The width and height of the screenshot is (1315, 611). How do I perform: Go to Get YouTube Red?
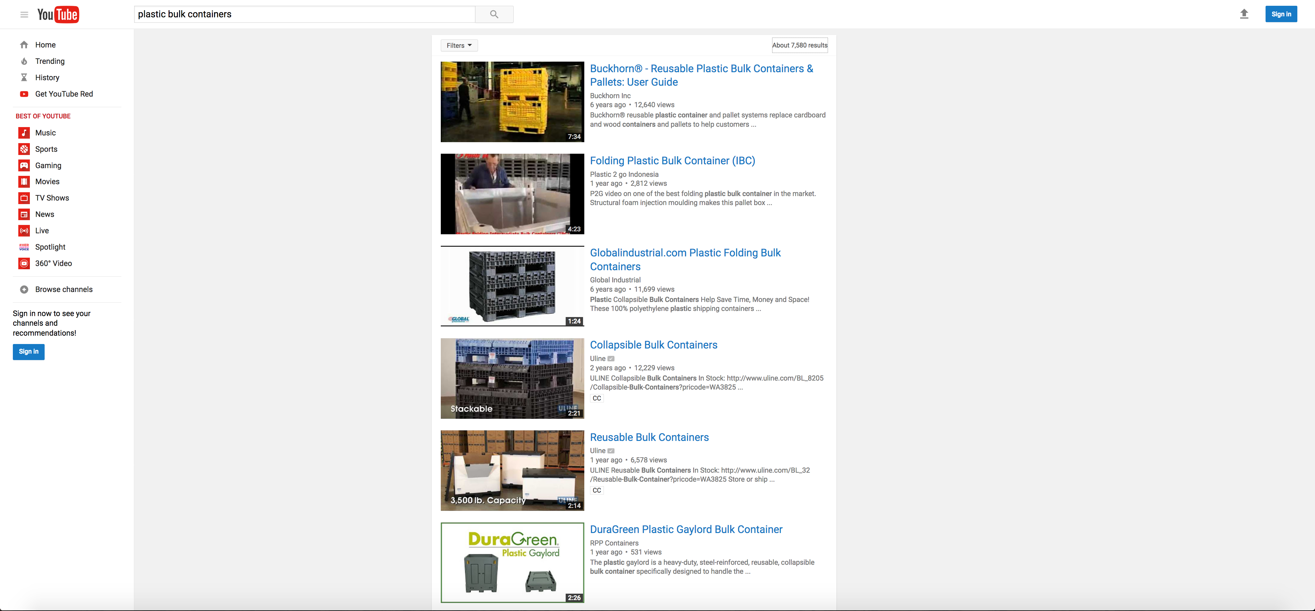click(x=64, y=94)
